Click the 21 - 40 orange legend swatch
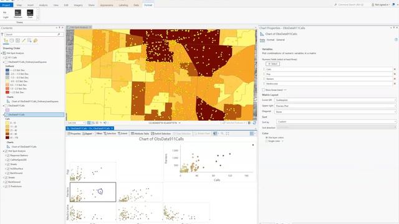 7,130
